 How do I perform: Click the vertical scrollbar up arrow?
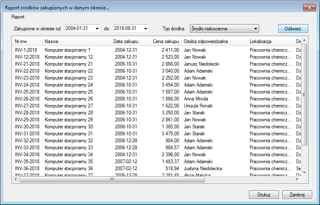304,40
